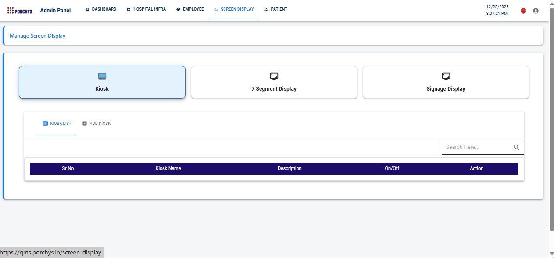554x258 pixels.
Task: Switch to the Kiosk List tab
Action: [x=57, y=124]
